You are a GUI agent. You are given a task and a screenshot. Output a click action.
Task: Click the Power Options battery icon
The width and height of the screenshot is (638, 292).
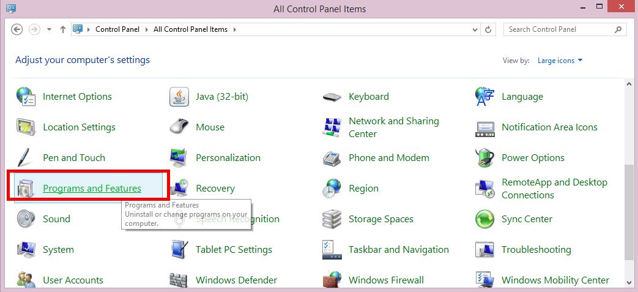484,158
